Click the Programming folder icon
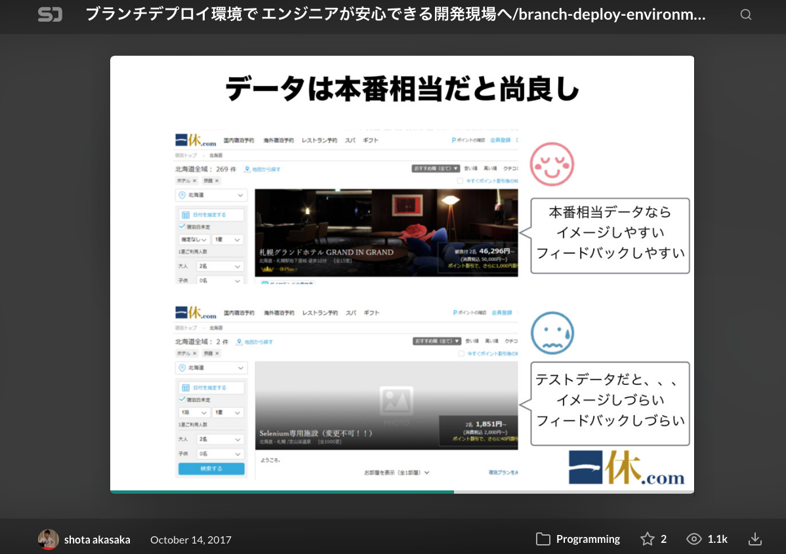 [x=543, y=539]
